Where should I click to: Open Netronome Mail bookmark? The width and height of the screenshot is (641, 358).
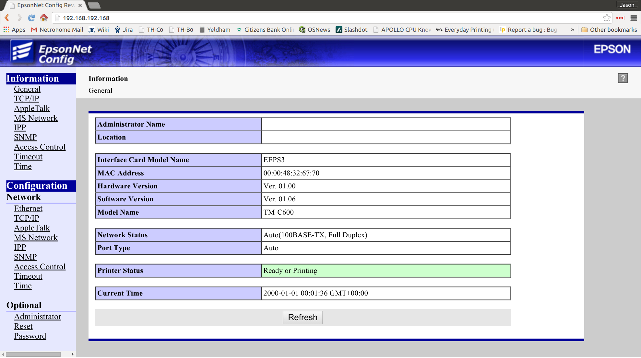tap(57, 29)
